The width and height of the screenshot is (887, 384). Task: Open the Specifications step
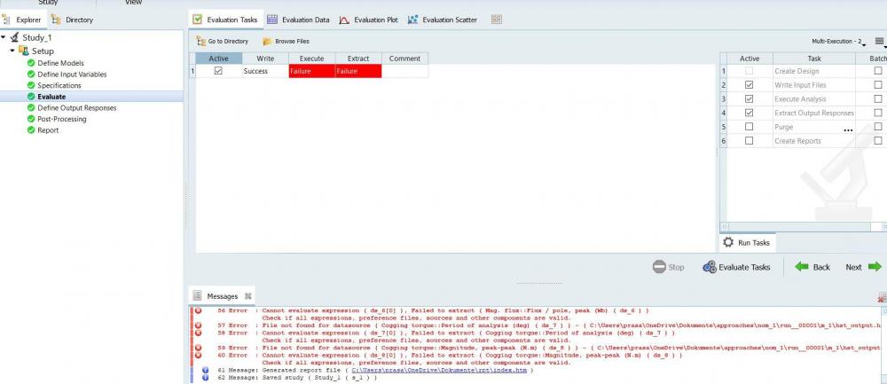tap(59, 85)
